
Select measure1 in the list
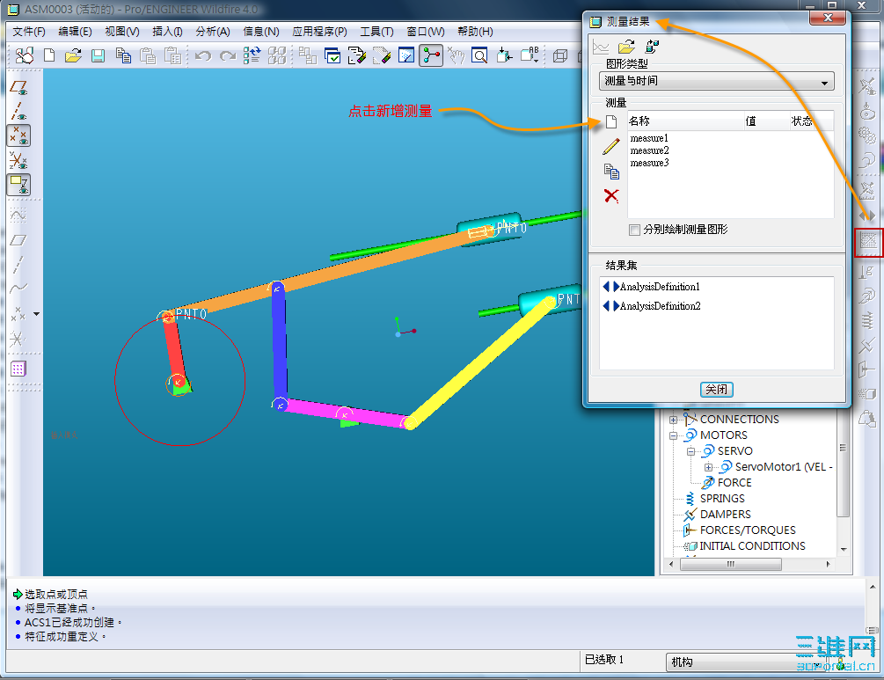click(649, 138)
